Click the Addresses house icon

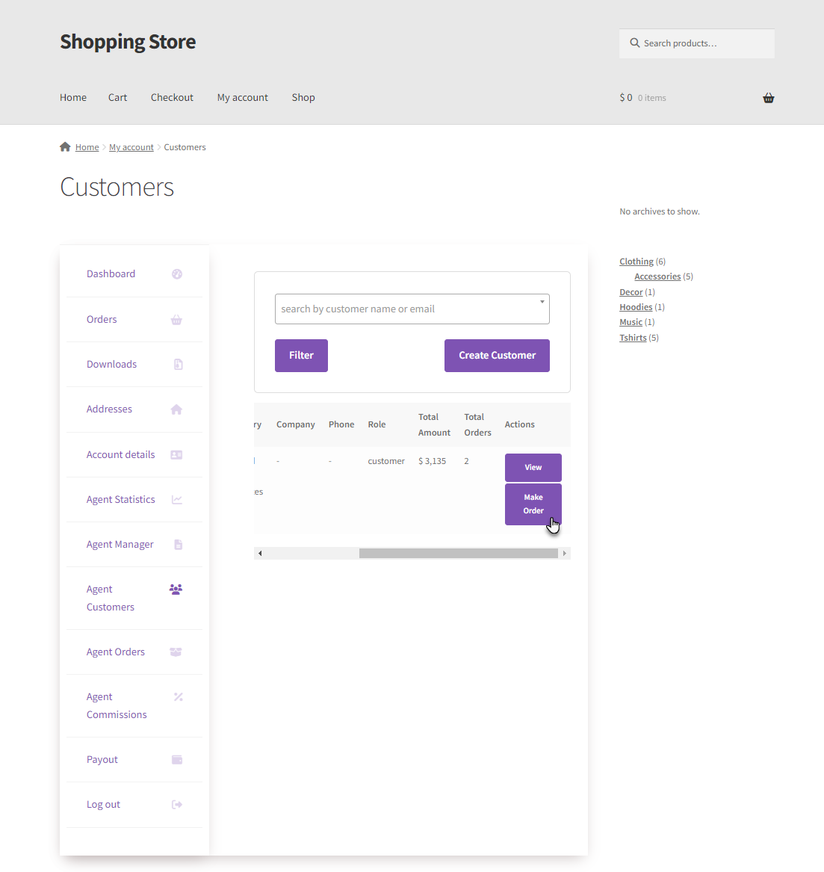(x=176, y=409)
